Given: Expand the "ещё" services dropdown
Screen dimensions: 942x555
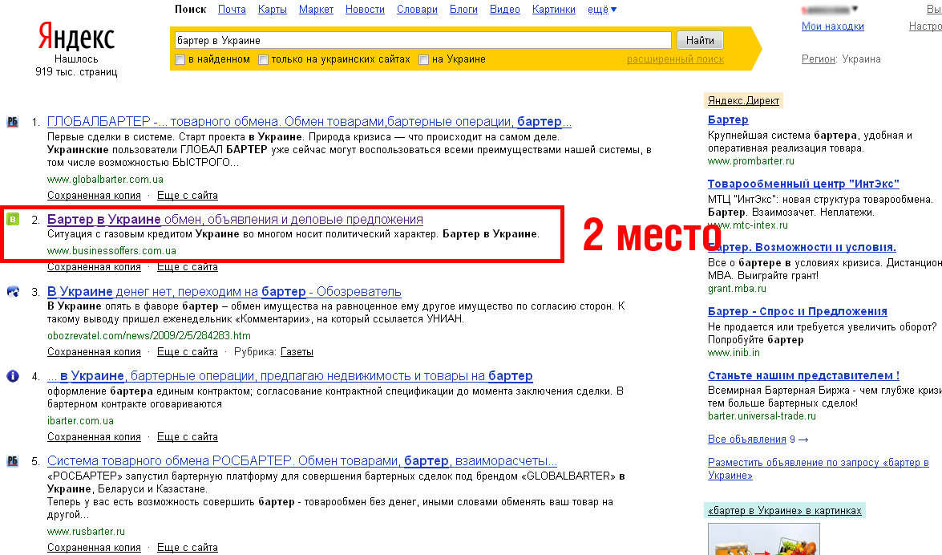Looking at the screenshot, I should (x=601, y=10).
